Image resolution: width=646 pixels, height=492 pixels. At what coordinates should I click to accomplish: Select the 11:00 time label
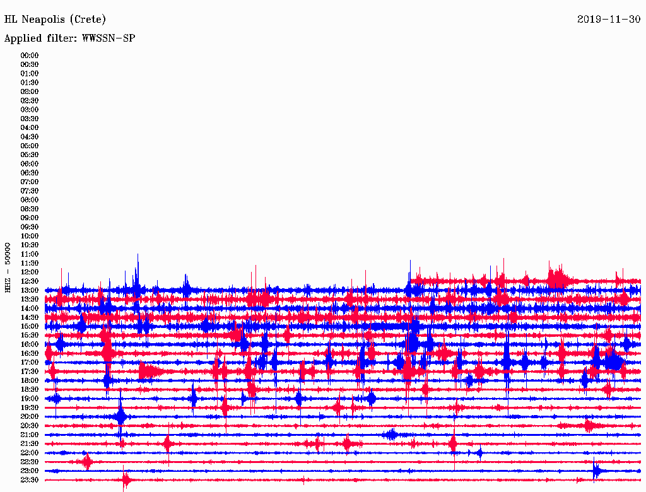[x=30, y=254]
